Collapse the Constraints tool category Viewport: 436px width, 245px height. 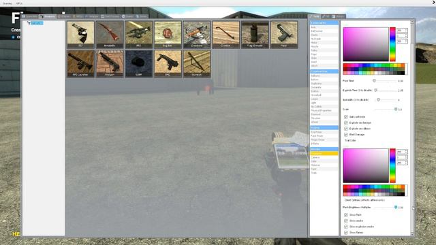point(324,22)
